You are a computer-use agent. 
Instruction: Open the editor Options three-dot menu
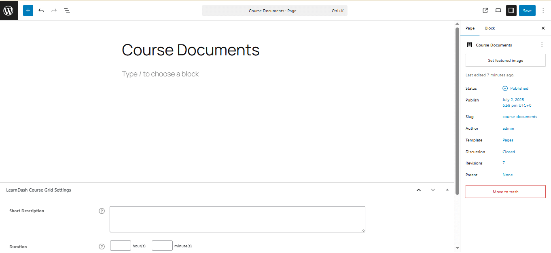pos(543,11)
